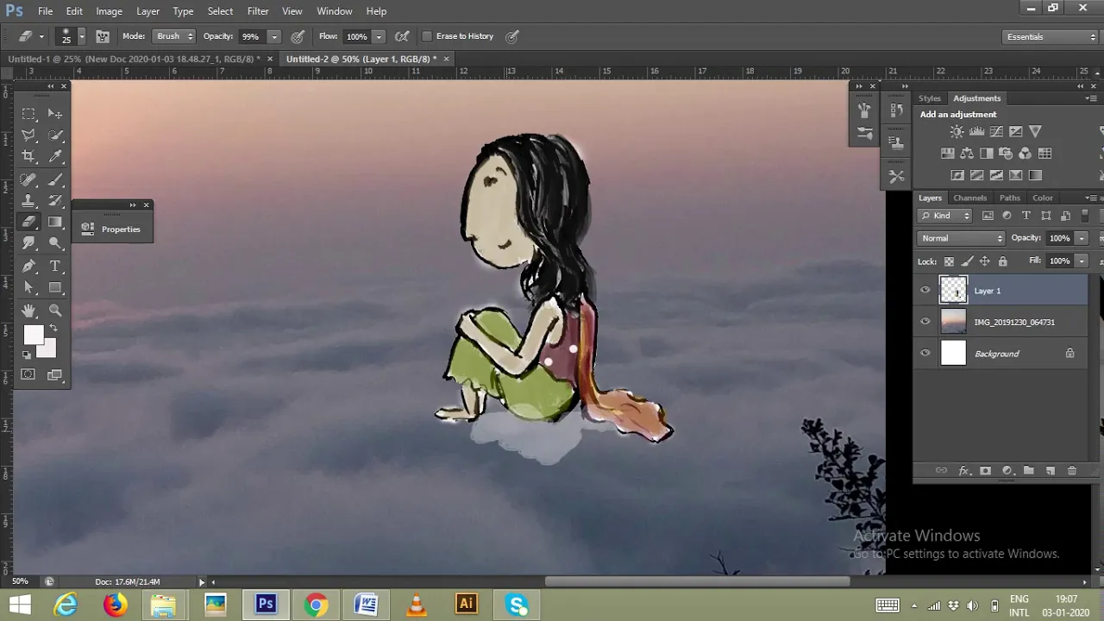The height and width of the screenshot is (621, 1104).
Task: Create a new layer group folder
Action: click(x=1028, y=471)
